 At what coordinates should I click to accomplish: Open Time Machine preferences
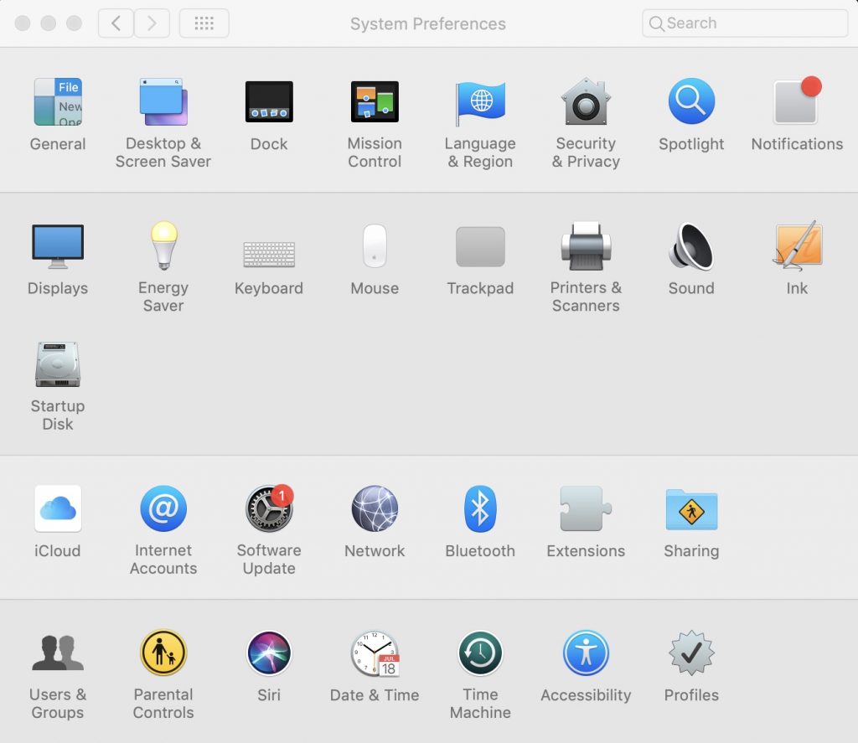480,653
